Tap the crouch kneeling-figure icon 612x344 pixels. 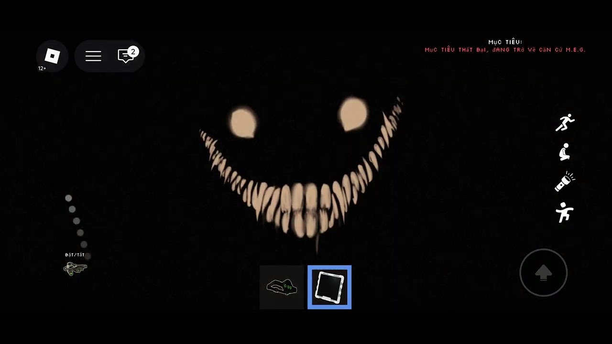[x=565, y=152]
